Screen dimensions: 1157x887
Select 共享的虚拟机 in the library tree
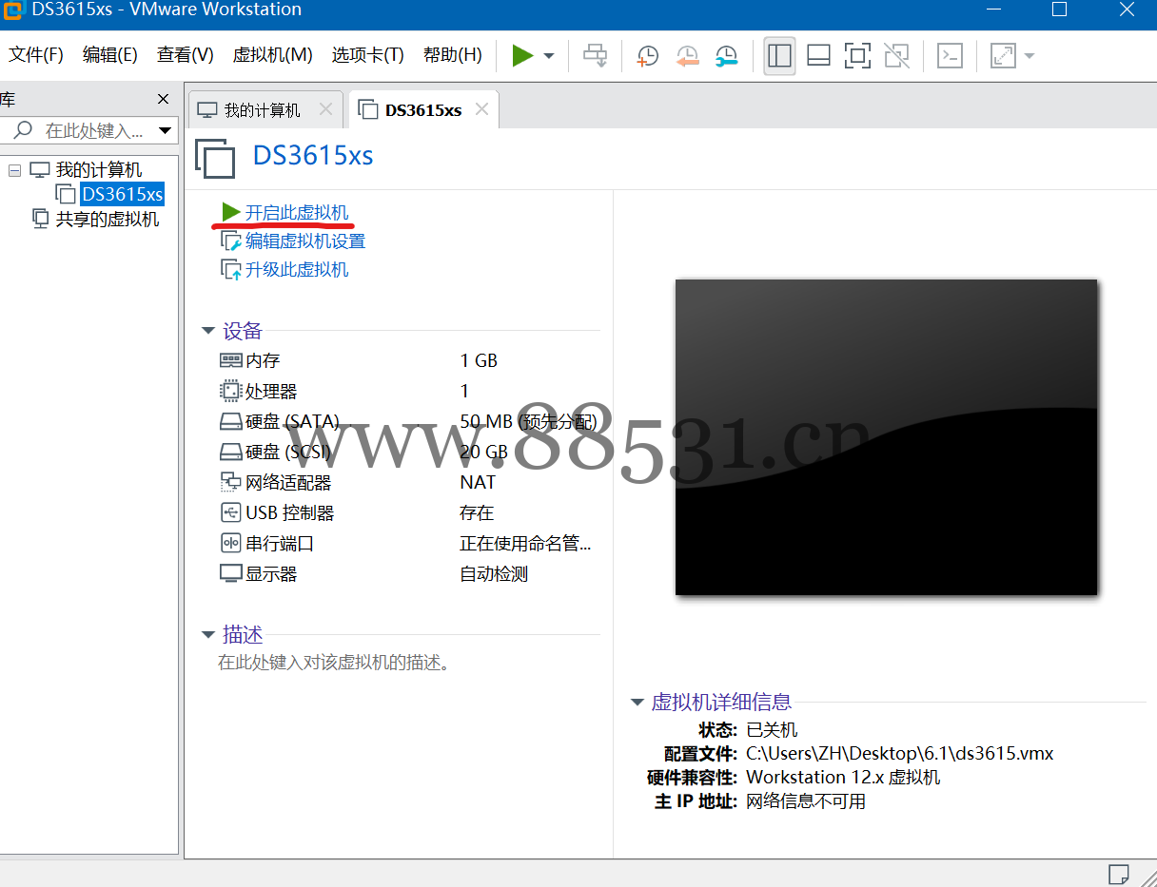coord(108,219)
